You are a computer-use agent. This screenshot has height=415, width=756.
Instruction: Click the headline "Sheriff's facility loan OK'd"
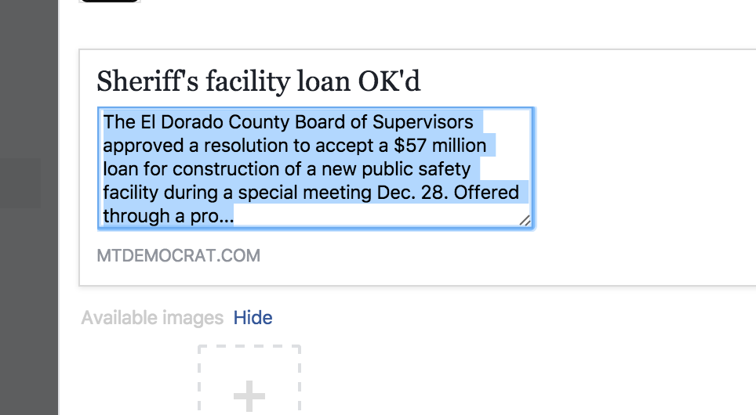click(x=264, y=81)
